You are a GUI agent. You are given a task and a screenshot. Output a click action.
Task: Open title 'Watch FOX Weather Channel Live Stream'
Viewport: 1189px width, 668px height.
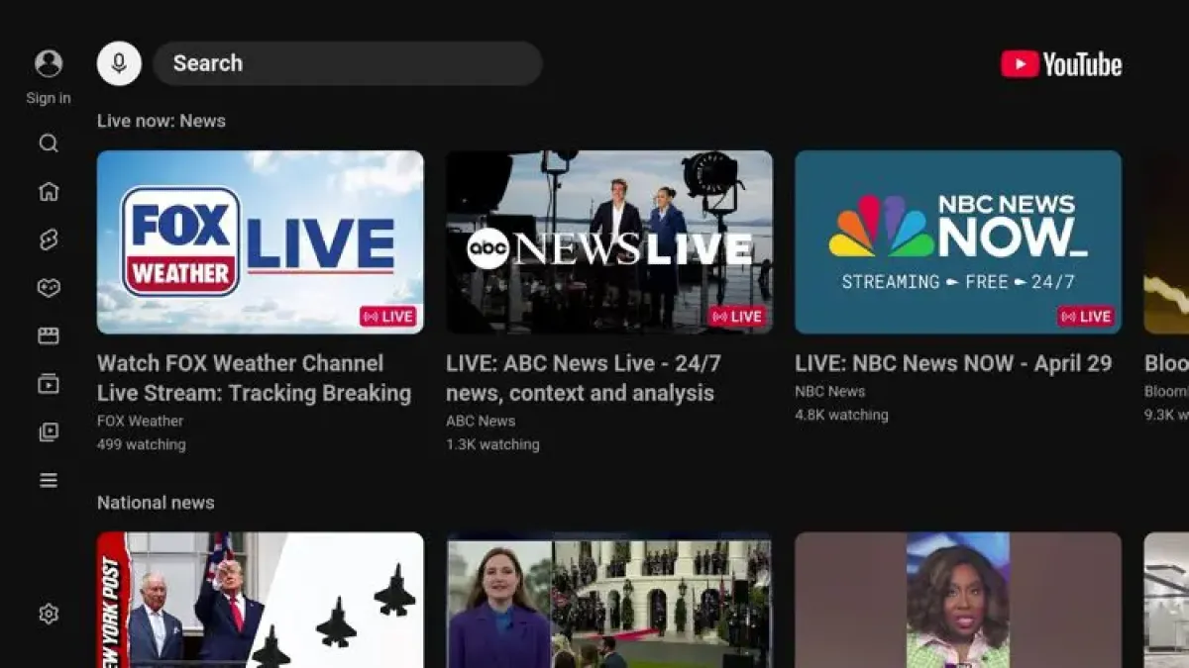[254, 378]
